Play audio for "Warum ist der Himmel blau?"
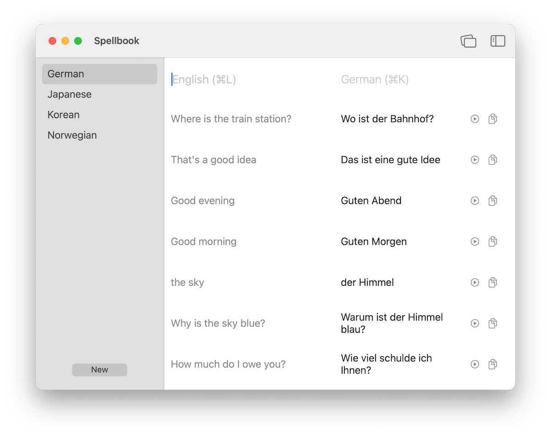This screenshot has width=551, height=437. [x=475, y=323]
